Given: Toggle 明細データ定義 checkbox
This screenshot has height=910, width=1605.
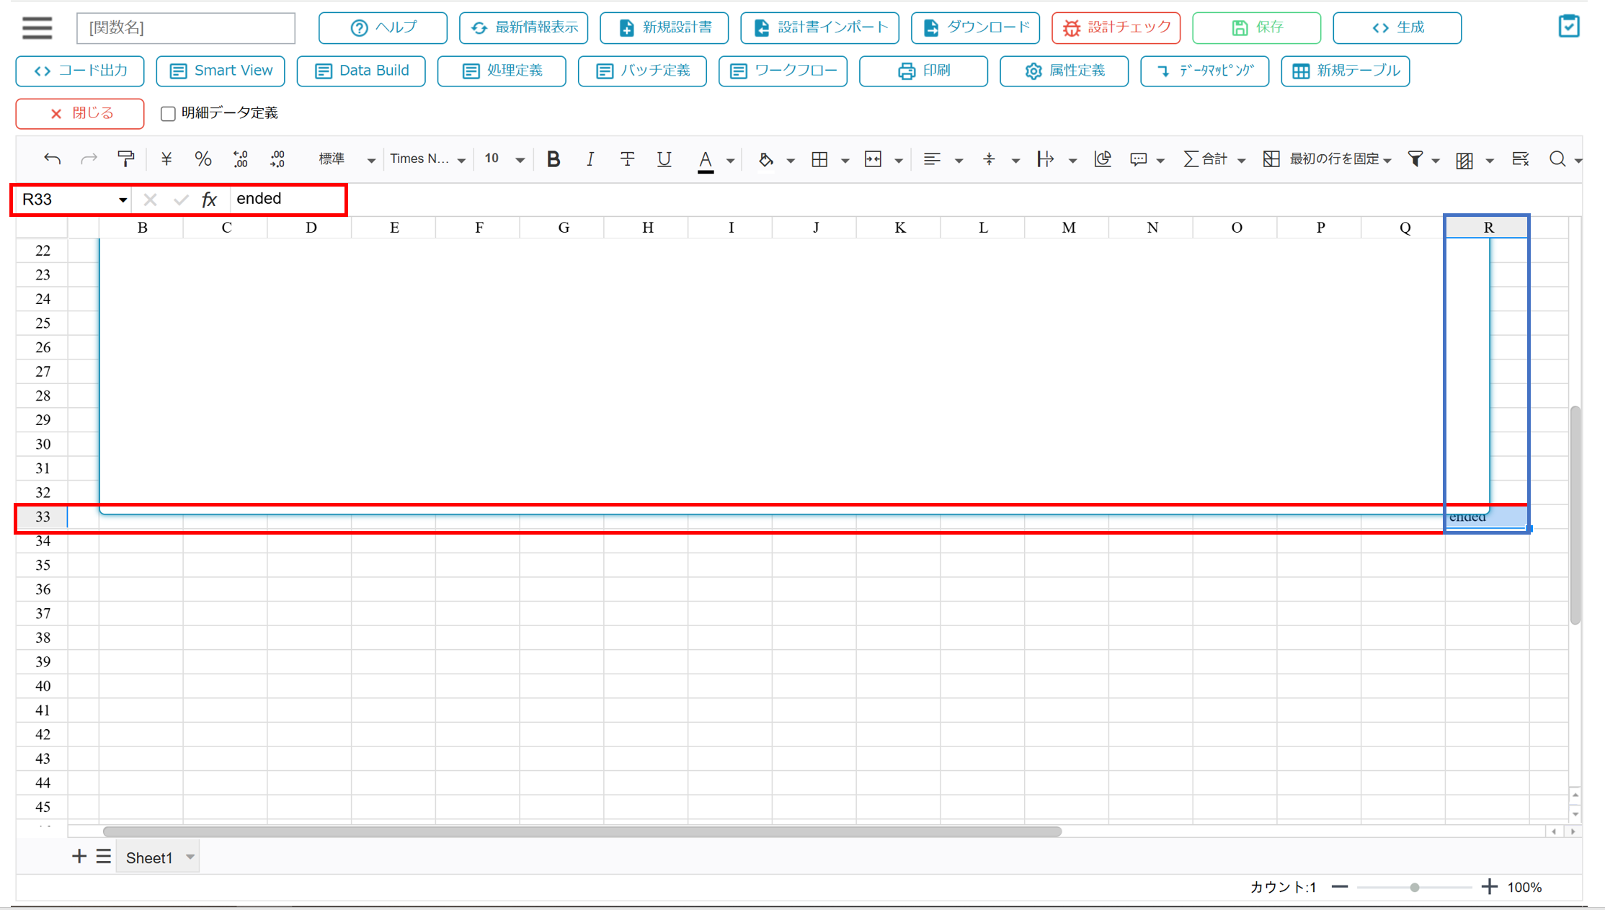Looking at the screenshot, I should [168, 113].
